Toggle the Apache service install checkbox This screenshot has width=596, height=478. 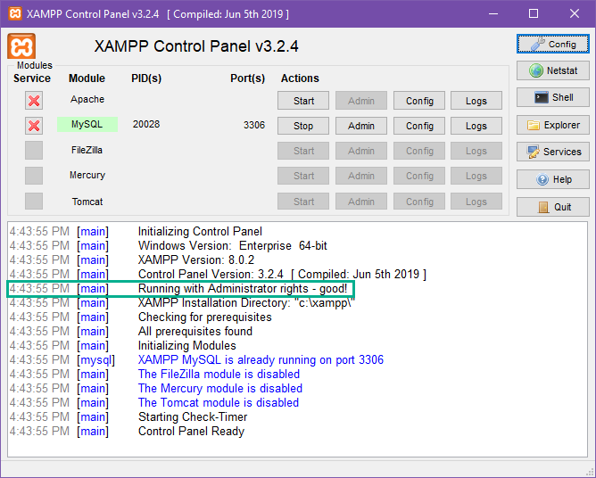click(34, 101)
